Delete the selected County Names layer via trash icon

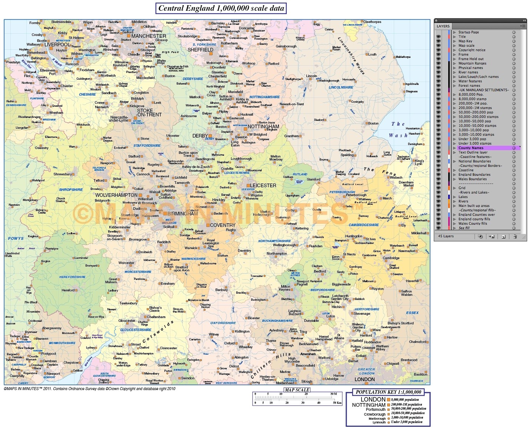[515, 236]
